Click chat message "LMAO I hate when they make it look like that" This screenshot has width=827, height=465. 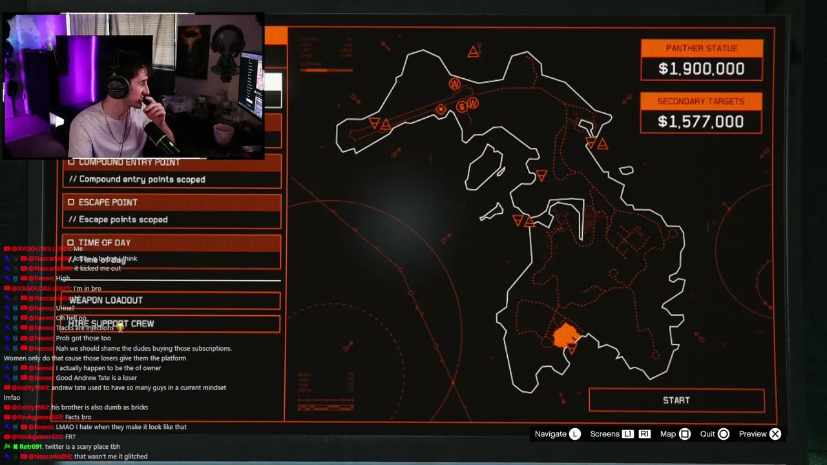[121, 427]
